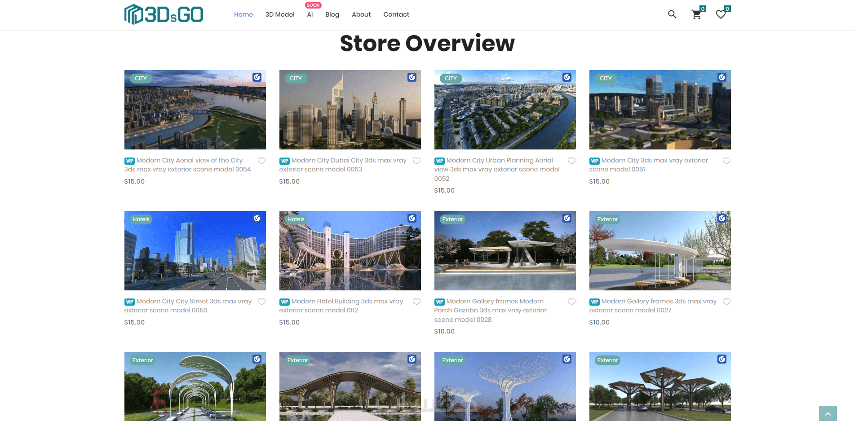The height and width of the screenshot is (421, 854).
Task: Open the Blog page
Action: [x=332, y=14]
